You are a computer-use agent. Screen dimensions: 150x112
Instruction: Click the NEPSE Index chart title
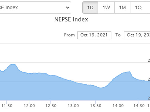tap(71, 19)
